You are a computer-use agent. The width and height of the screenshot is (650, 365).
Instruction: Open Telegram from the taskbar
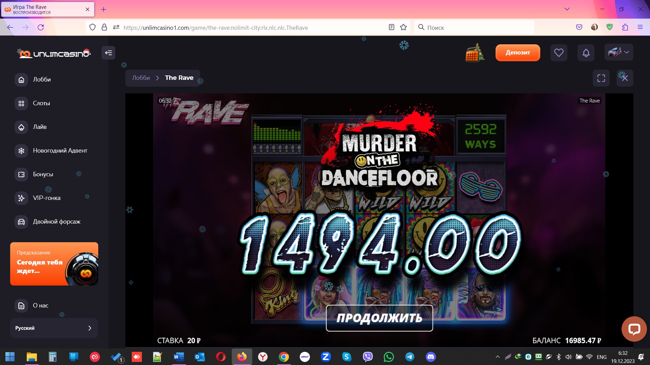point(410,357)
